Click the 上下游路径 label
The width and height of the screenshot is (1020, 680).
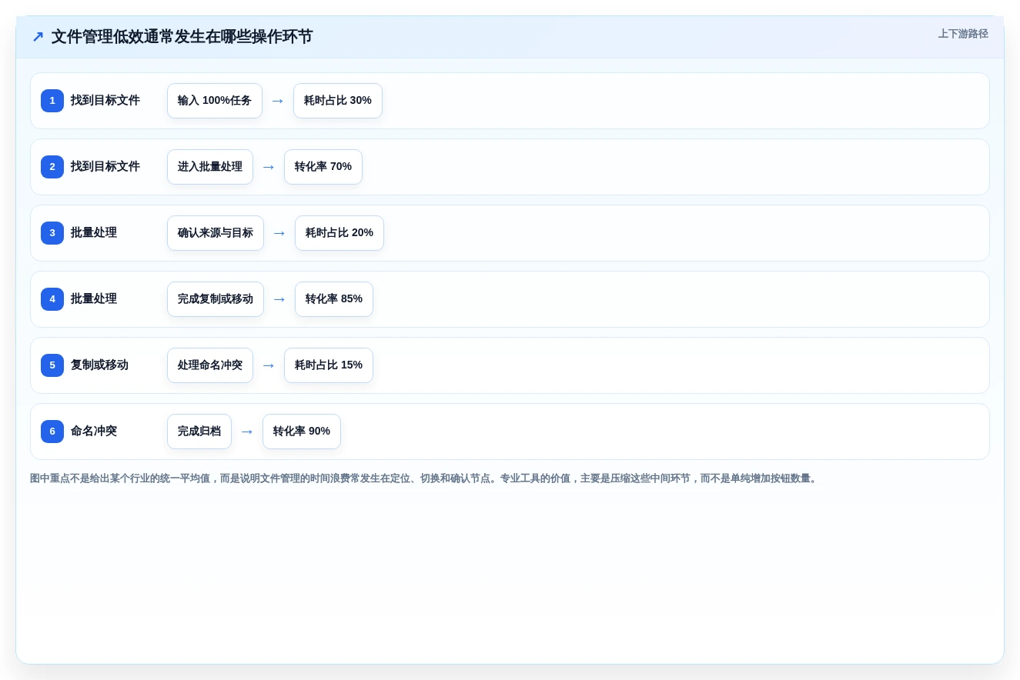click(963, 34)
